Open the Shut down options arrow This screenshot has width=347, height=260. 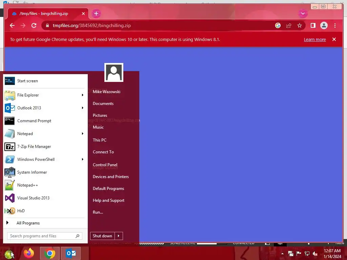(x=119, y=236)
